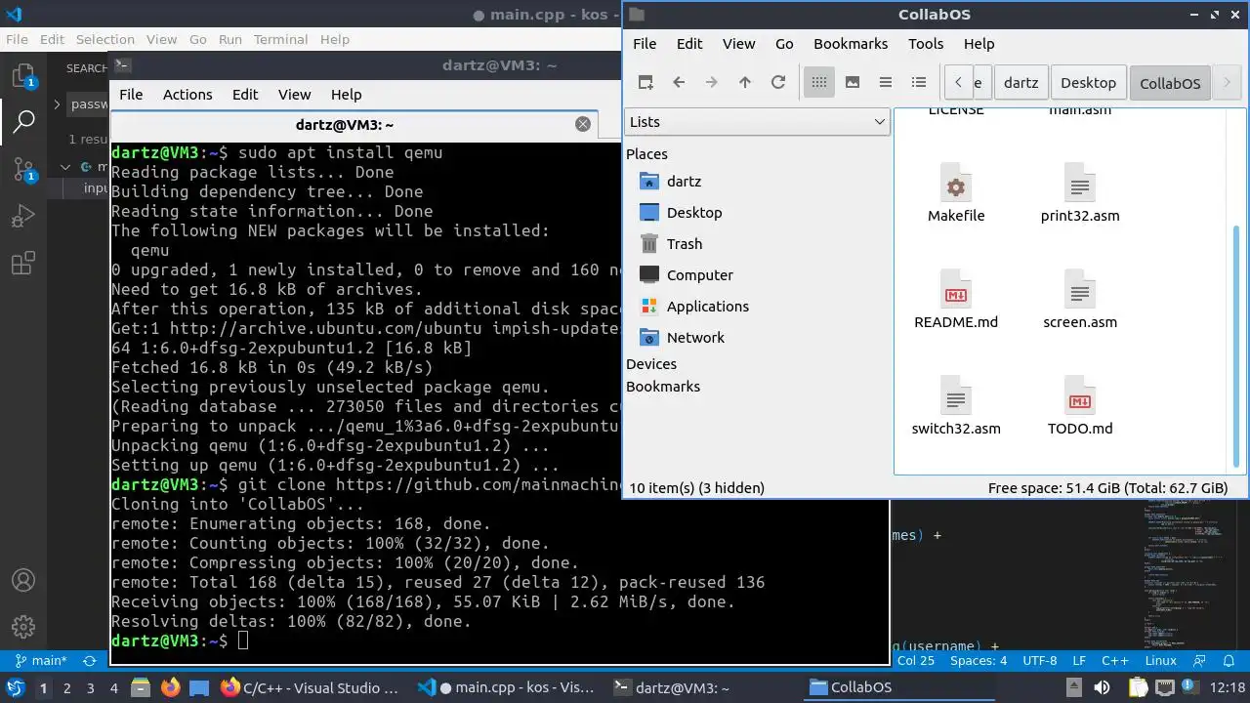
Task: Open volume control in system tray
Action: tap(1103, 688)
